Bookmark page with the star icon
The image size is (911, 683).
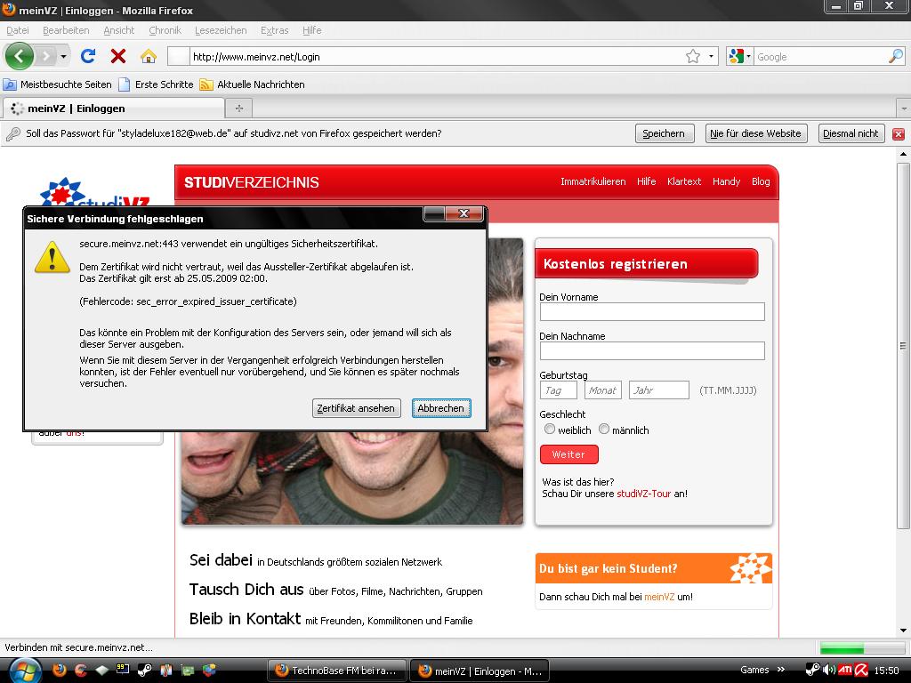click(692, 56)
